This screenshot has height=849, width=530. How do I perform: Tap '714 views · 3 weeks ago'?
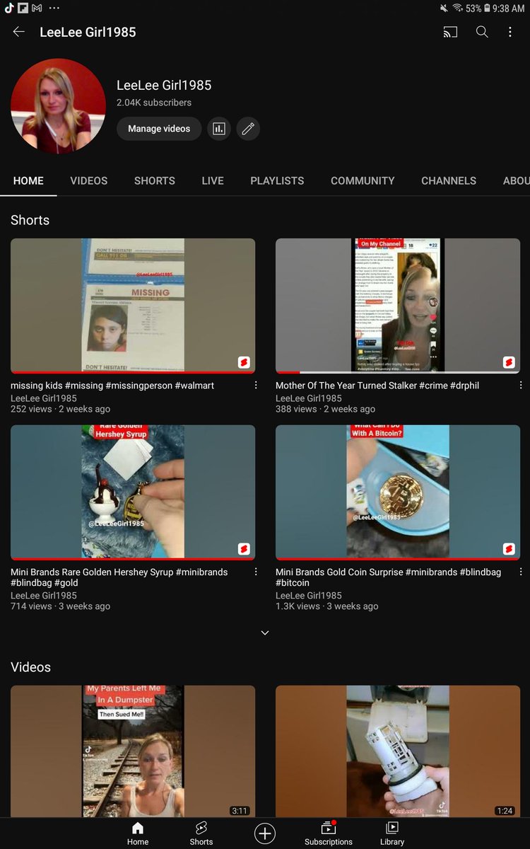tap(60, 606)
